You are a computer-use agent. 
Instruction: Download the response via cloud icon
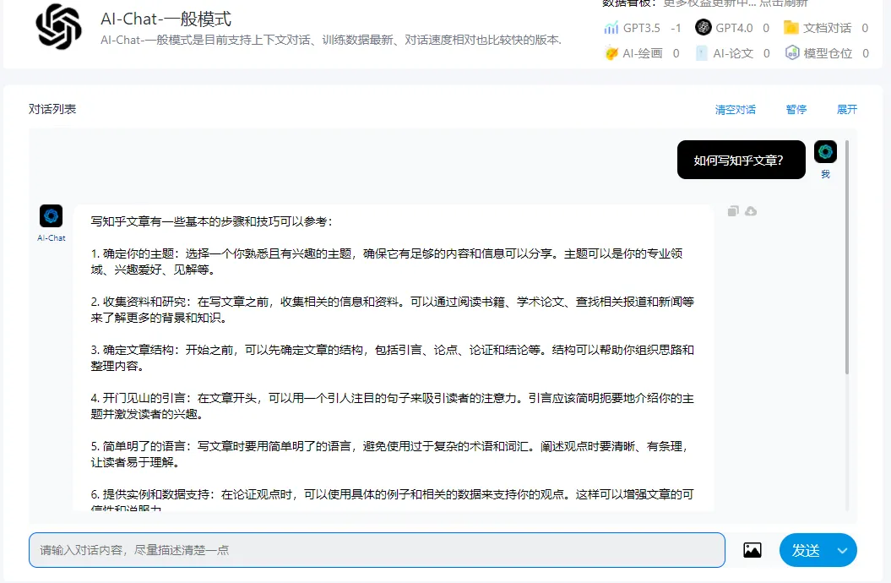click(751, 210)
